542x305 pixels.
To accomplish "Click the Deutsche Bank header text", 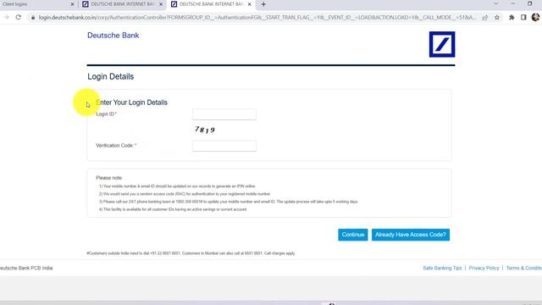I will click(x=113, y=36).
